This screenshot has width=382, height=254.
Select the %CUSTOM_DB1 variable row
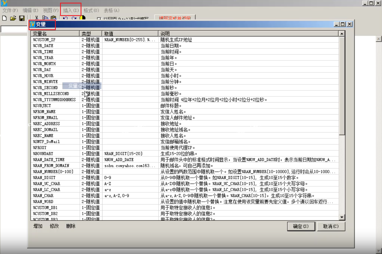click(185, 208)
